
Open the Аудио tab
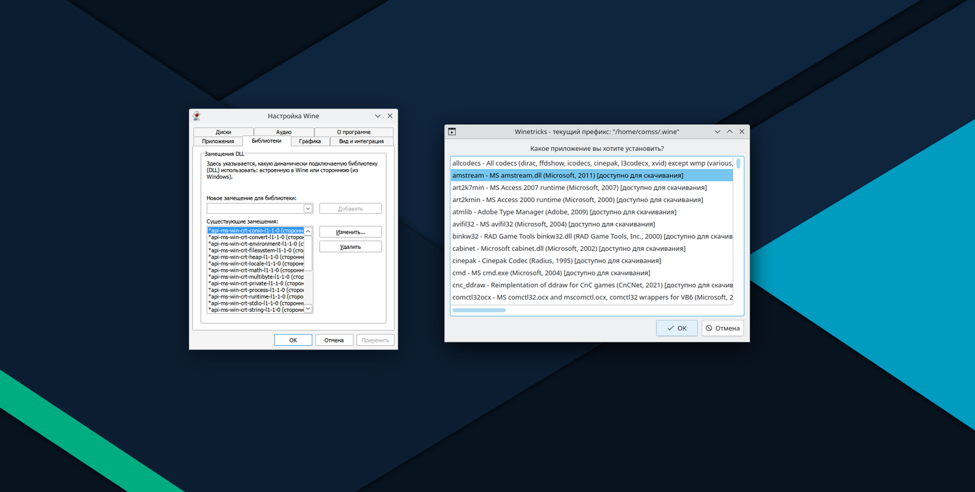pos(284,132)
